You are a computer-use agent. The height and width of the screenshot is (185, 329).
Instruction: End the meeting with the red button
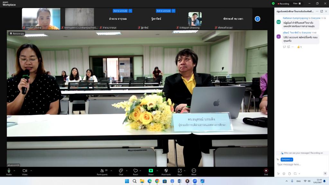pos(266,172)
